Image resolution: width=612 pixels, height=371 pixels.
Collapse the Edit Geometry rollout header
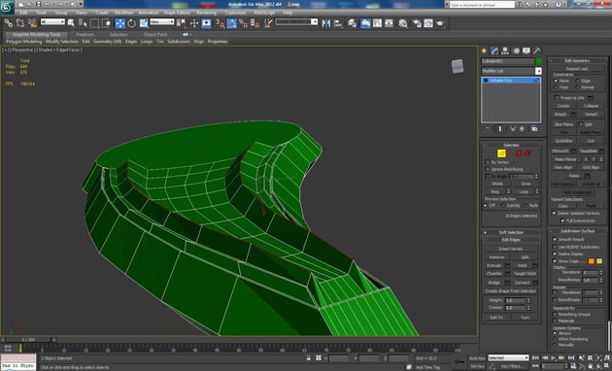click(x=578, y=60)
